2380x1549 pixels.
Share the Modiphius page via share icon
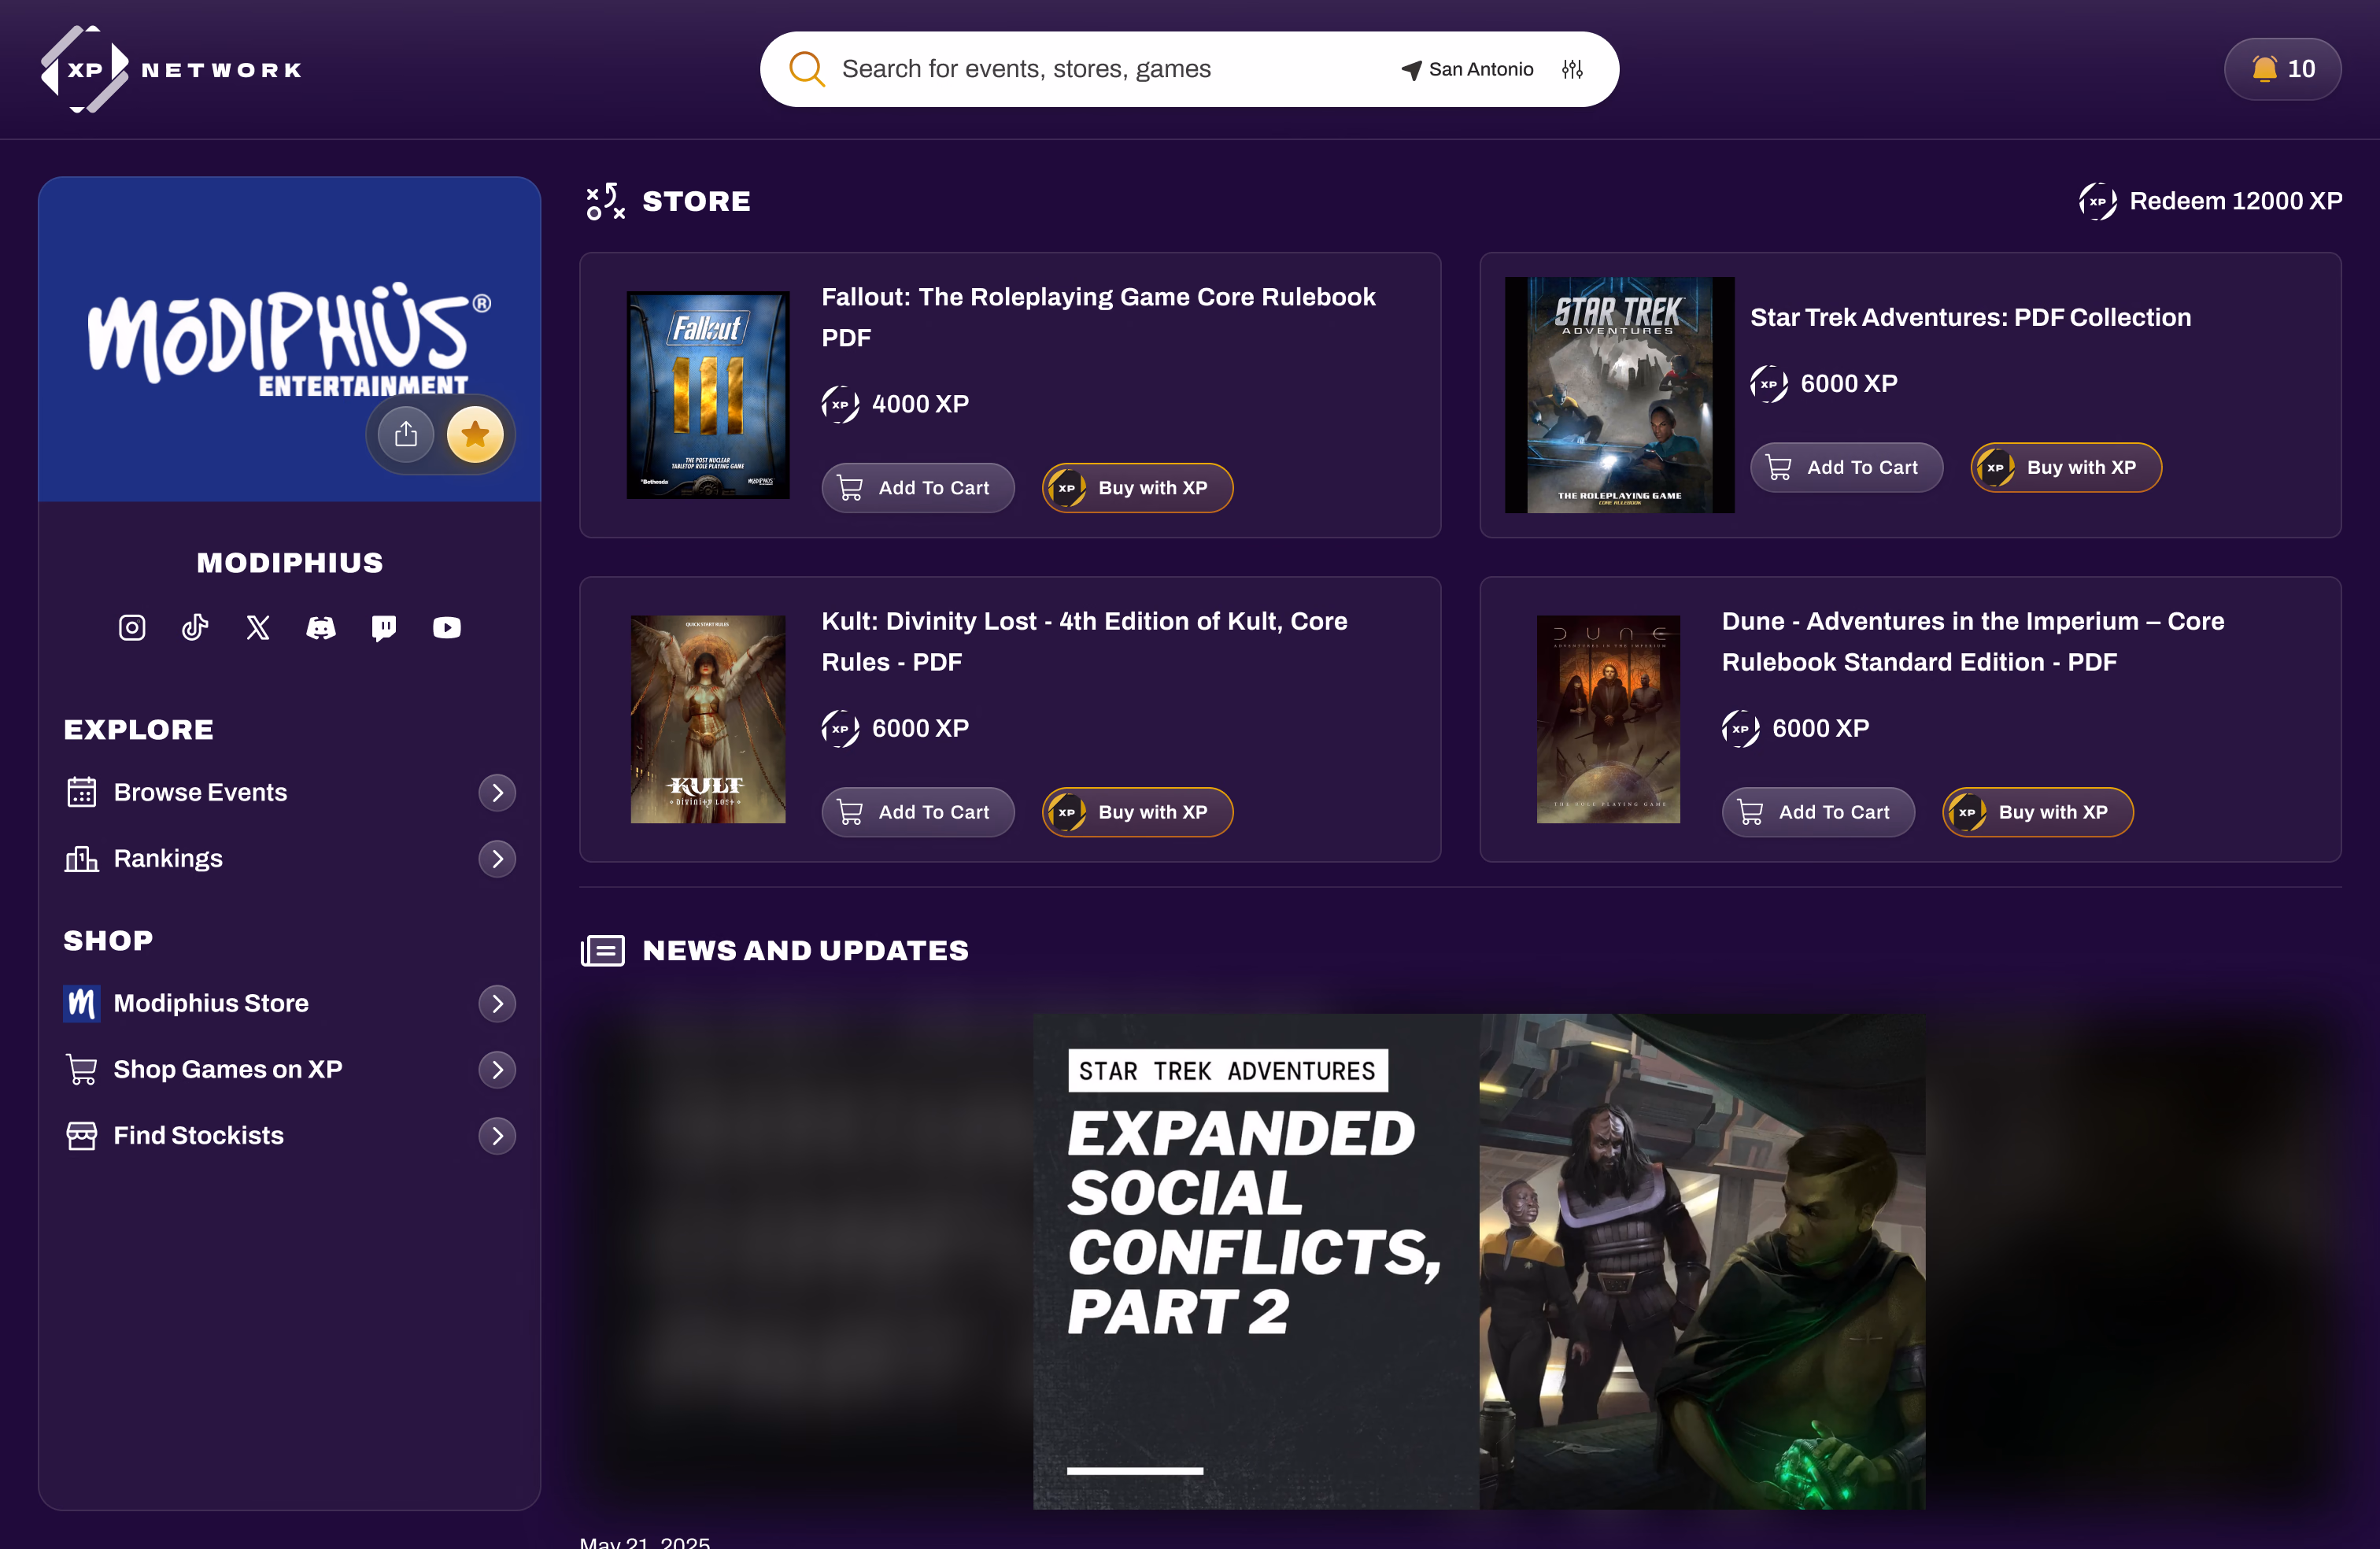pyautogui.click(x=405, y=434)
